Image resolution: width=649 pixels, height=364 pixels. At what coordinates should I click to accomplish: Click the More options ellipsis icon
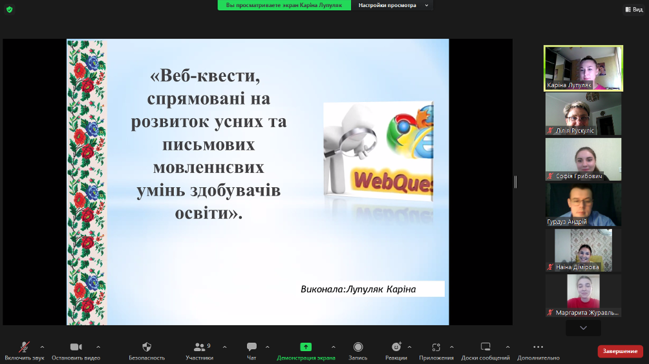(538, 347)
